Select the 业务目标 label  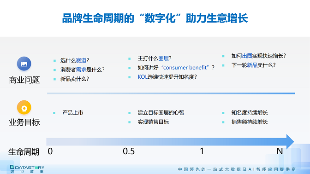click(x=24, y=122)
